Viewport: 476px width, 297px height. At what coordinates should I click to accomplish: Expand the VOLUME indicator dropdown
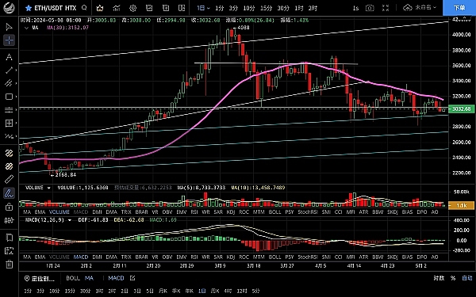tap(48, 188)
